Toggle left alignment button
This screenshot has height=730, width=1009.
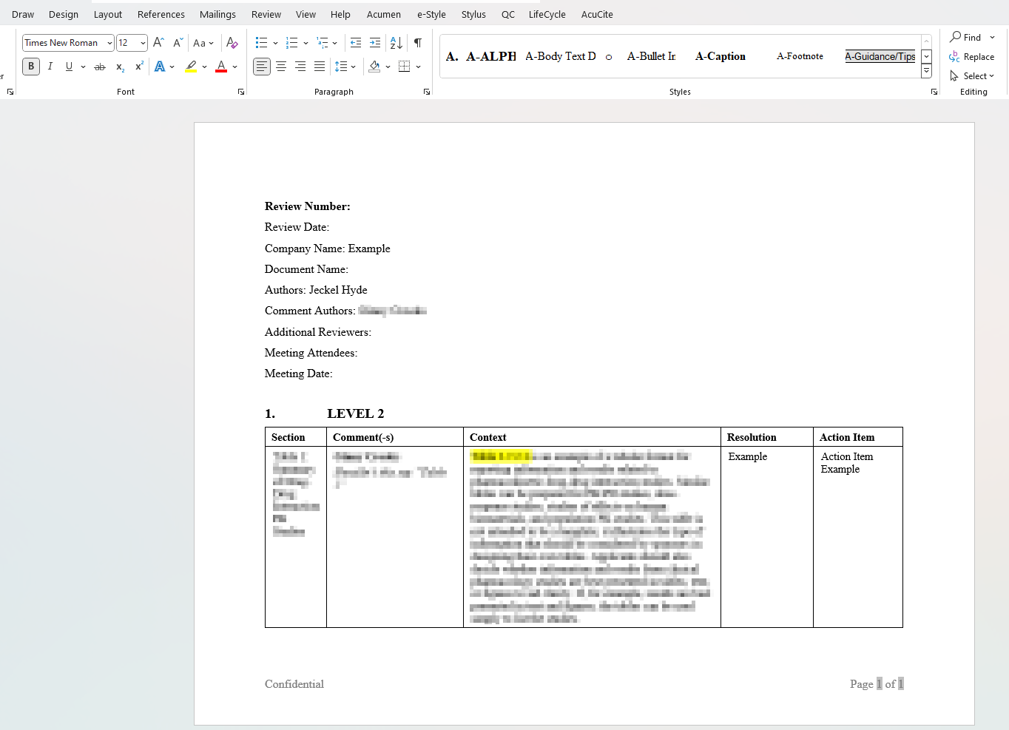click(x=262, y=67)
